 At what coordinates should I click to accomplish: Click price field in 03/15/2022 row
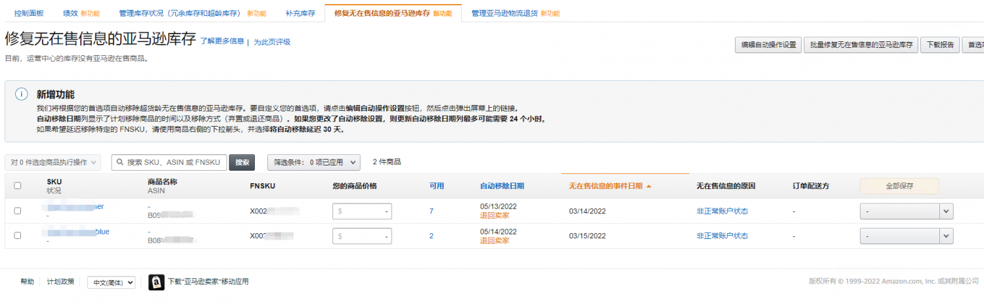[362, 236]
